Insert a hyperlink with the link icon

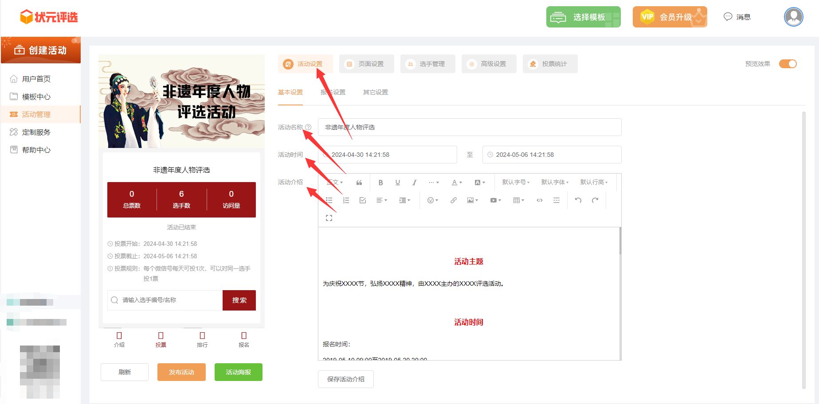453,200
